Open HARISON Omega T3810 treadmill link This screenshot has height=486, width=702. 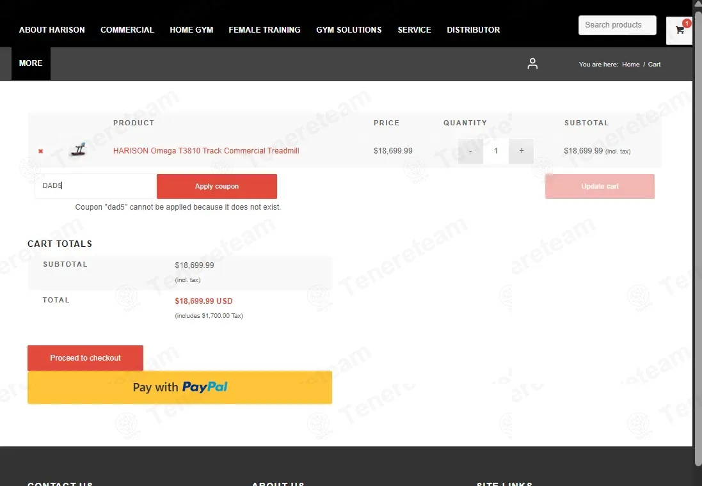pos(206,151)
